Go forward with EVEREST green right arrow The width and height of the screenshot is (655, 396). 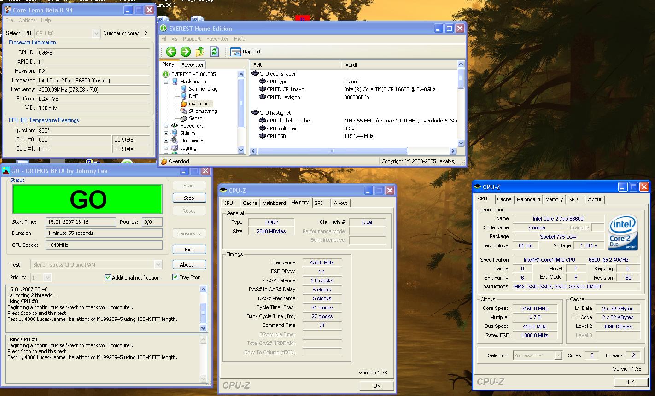click(x=186, y=52)
